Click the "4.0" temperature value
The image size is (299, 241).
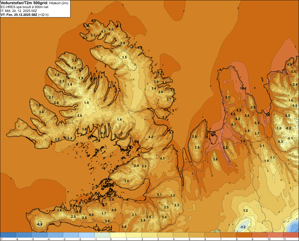(x=111, y=29)
